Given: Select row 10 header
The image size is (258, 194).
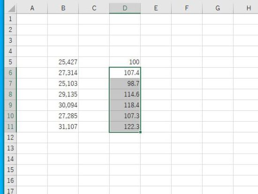Looking at the screenshot, I should tap(10, 116).
